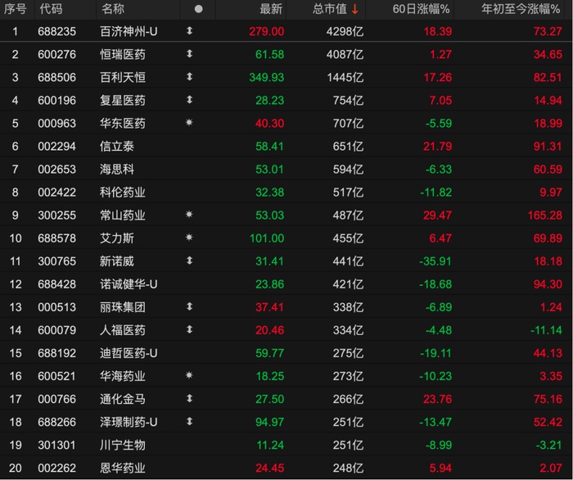Select the stock name 新诺威

click(117, 261)
